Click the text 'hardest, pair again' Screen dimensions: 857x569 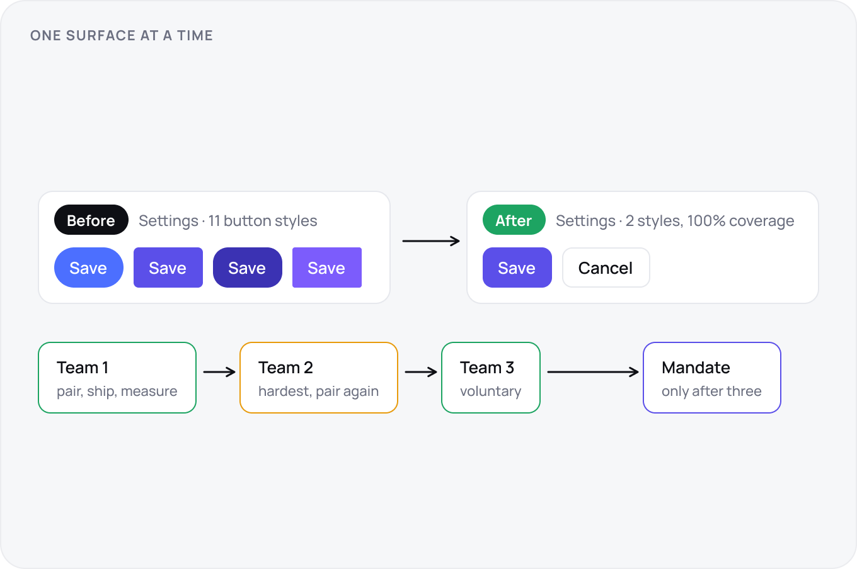319,392
